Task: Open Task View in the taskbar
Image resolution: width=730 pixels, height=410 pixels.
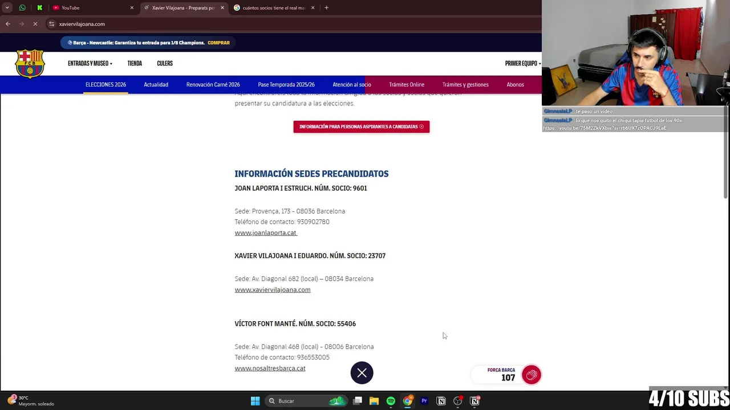Action: tap(357, 401)
